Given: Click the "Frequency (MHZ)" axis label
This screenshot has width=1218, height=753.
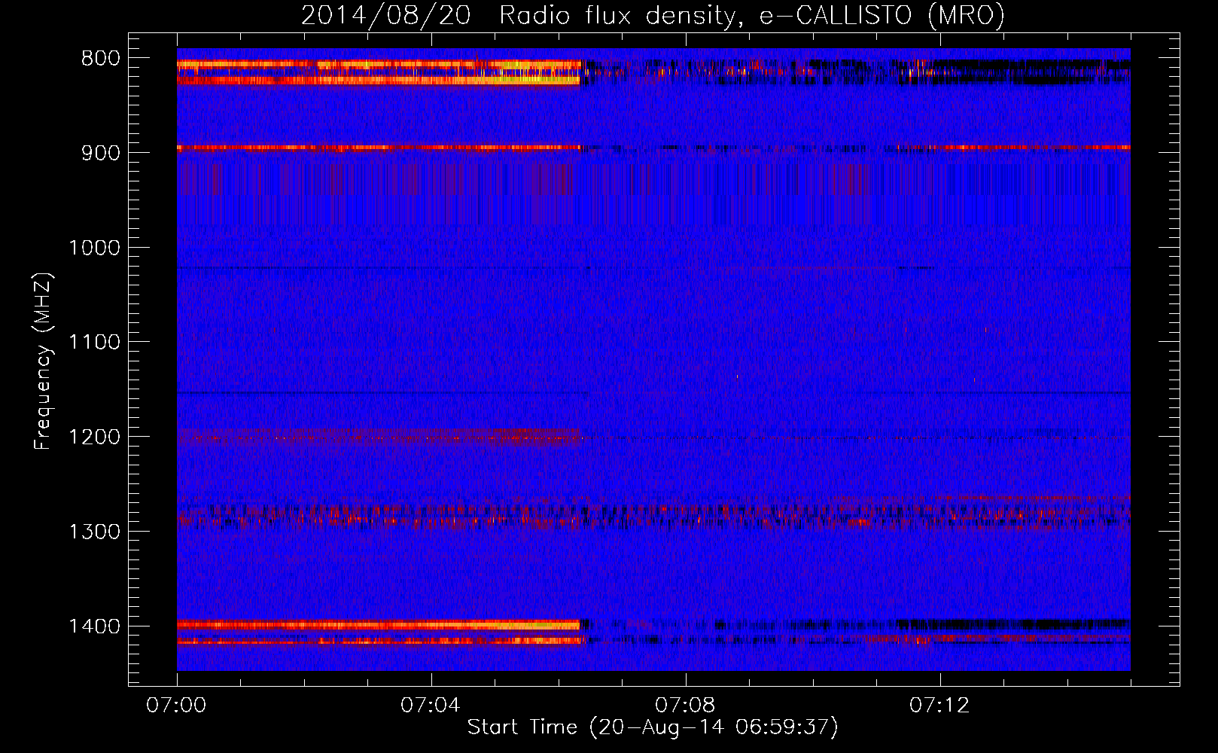Looking at the screenshot, I should tap(43, 361).
